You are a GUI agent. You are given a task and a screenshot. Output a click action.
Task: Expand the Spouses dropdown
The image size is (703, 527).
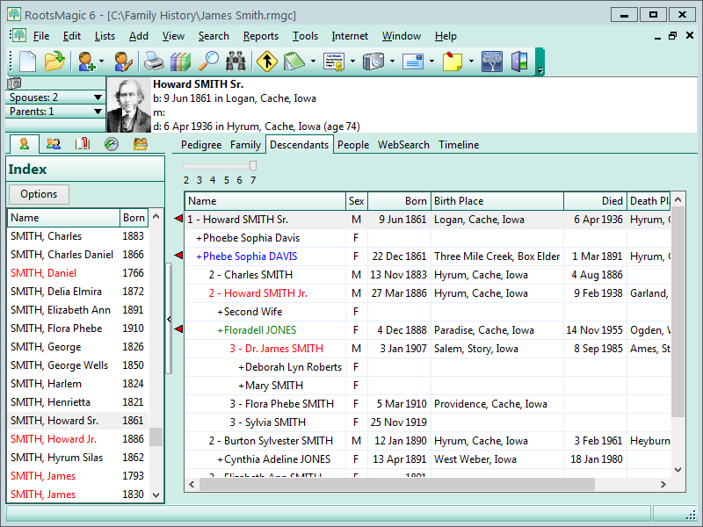click(x=98, y=97)
